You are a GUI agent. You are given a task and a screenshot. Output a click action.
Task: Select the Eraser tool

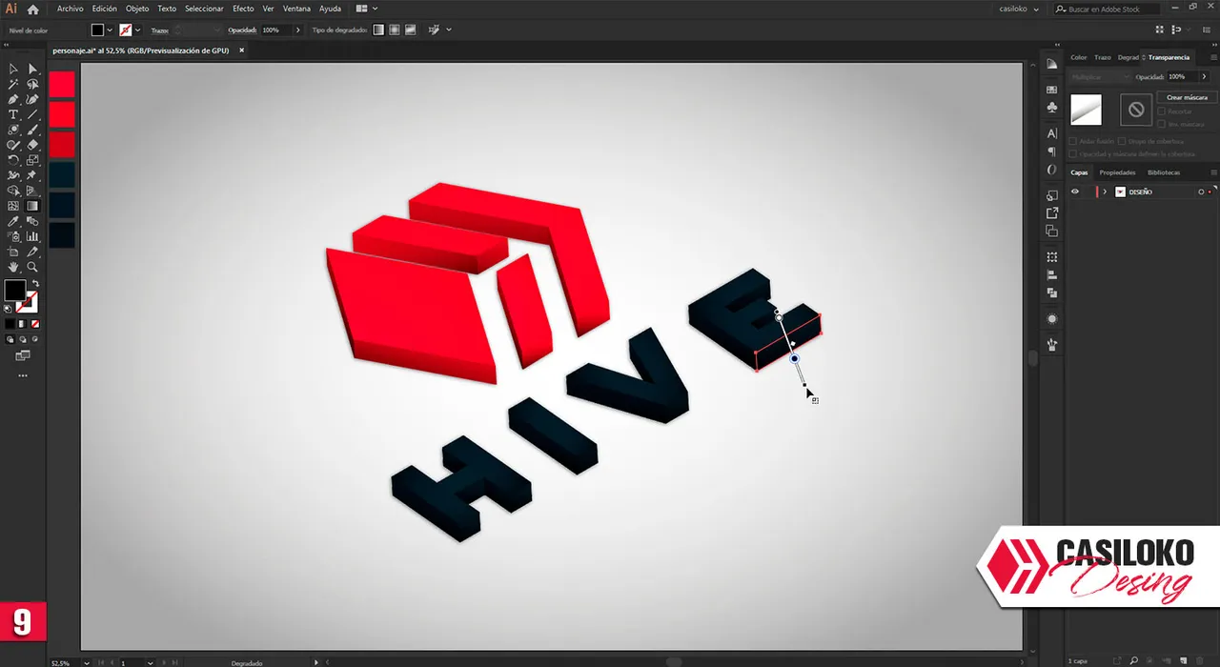coord(32,145)
